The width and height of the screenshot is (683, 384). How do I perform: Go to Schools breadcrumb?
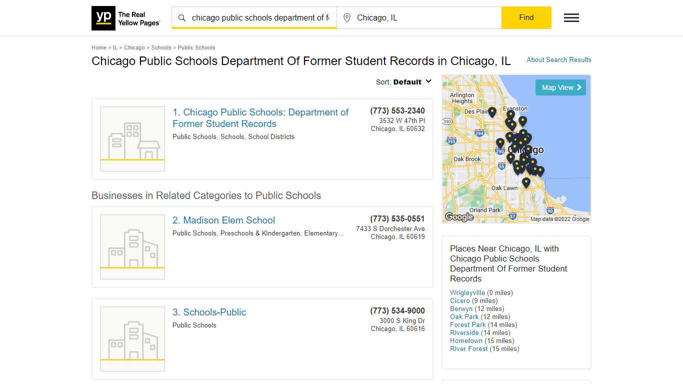point(161,47)
